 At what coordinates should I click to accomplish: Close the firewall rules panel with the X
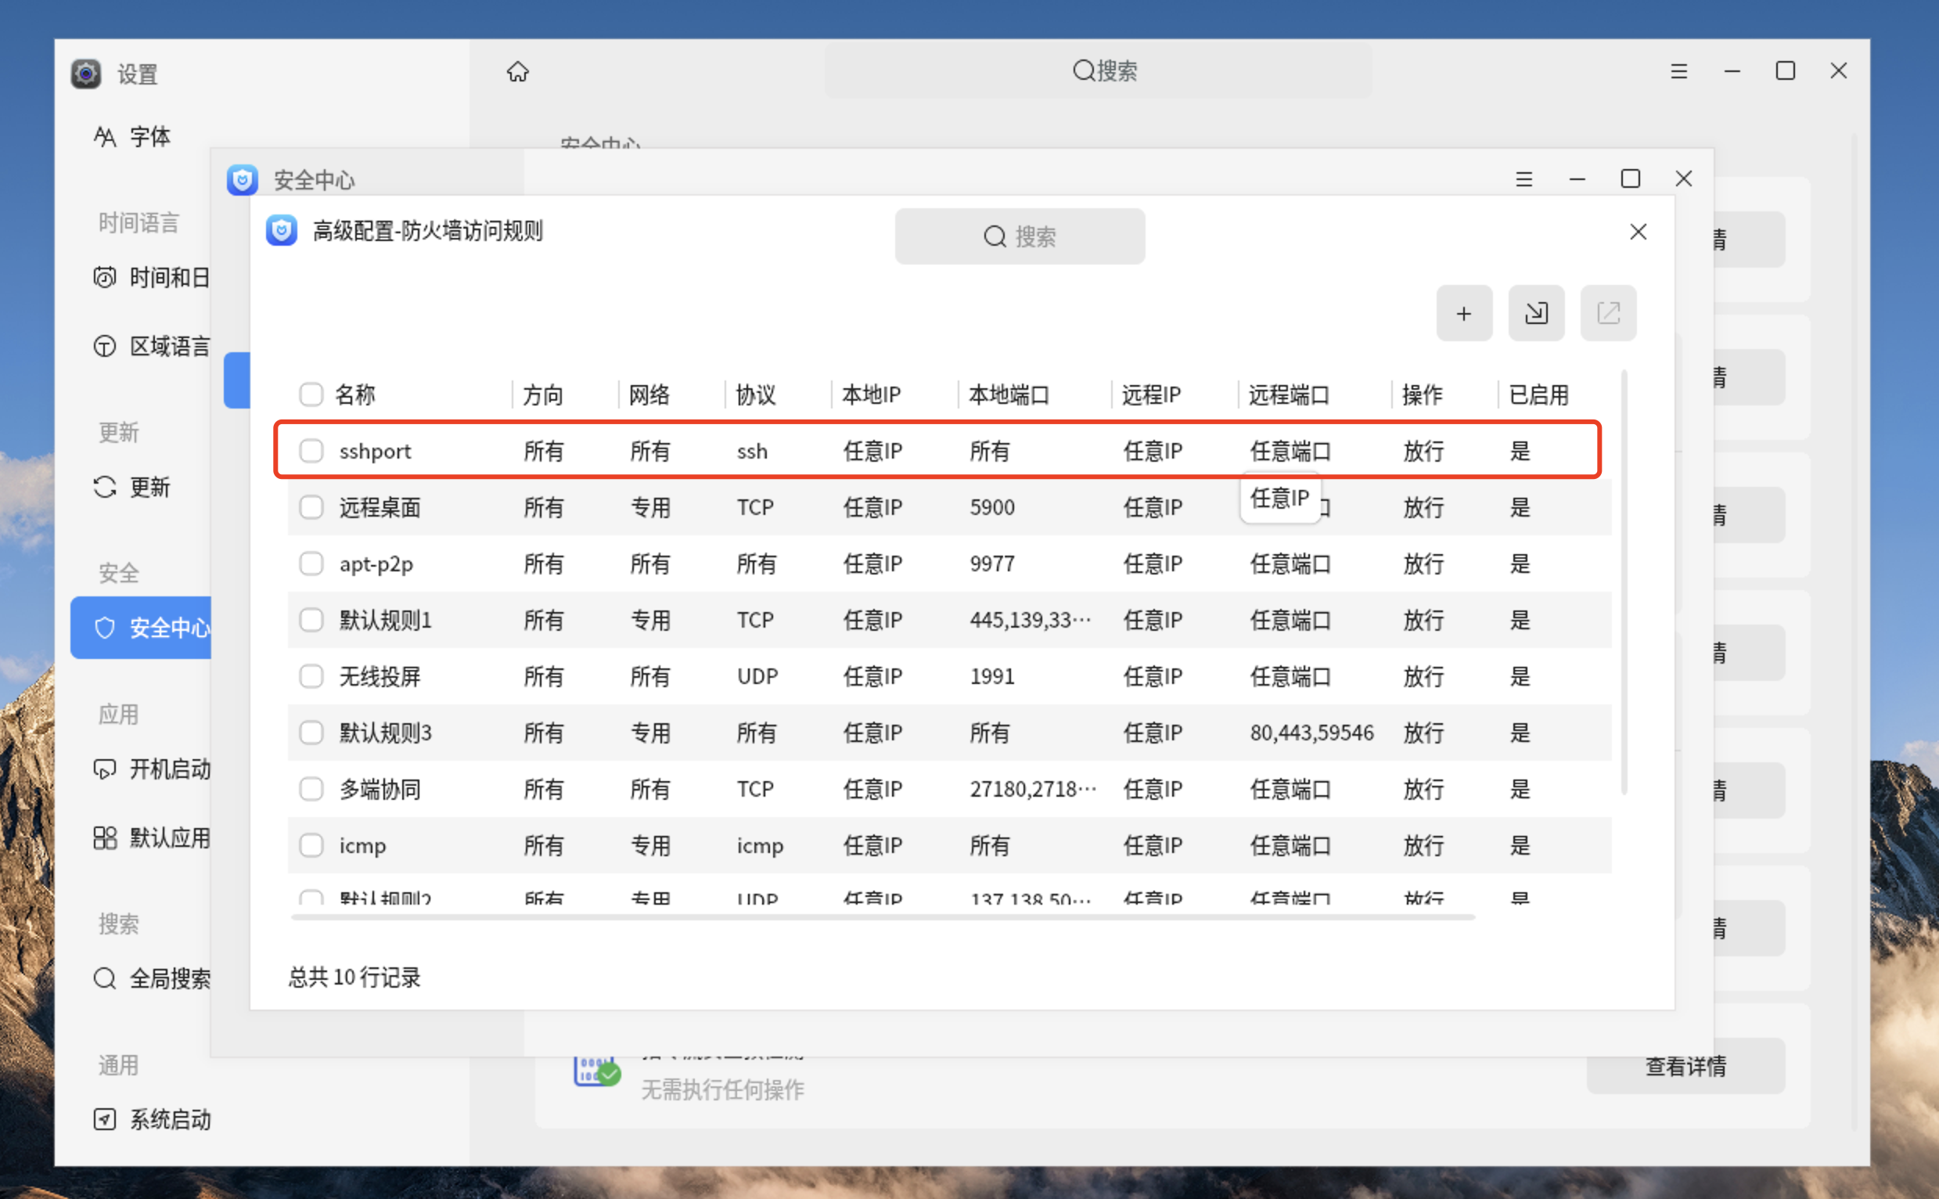[1639, 232]
